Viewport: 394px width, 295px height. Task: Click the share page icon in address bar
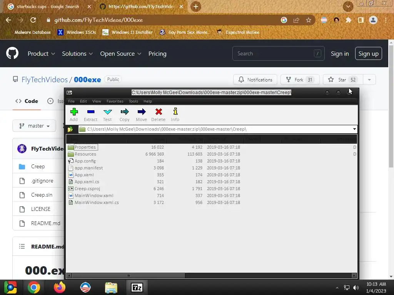(296, 20)
